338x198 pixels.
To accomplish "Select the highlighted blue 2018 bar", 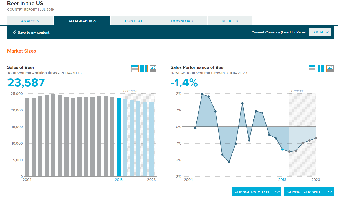I will pyautogui.click(x=119, y=137).
